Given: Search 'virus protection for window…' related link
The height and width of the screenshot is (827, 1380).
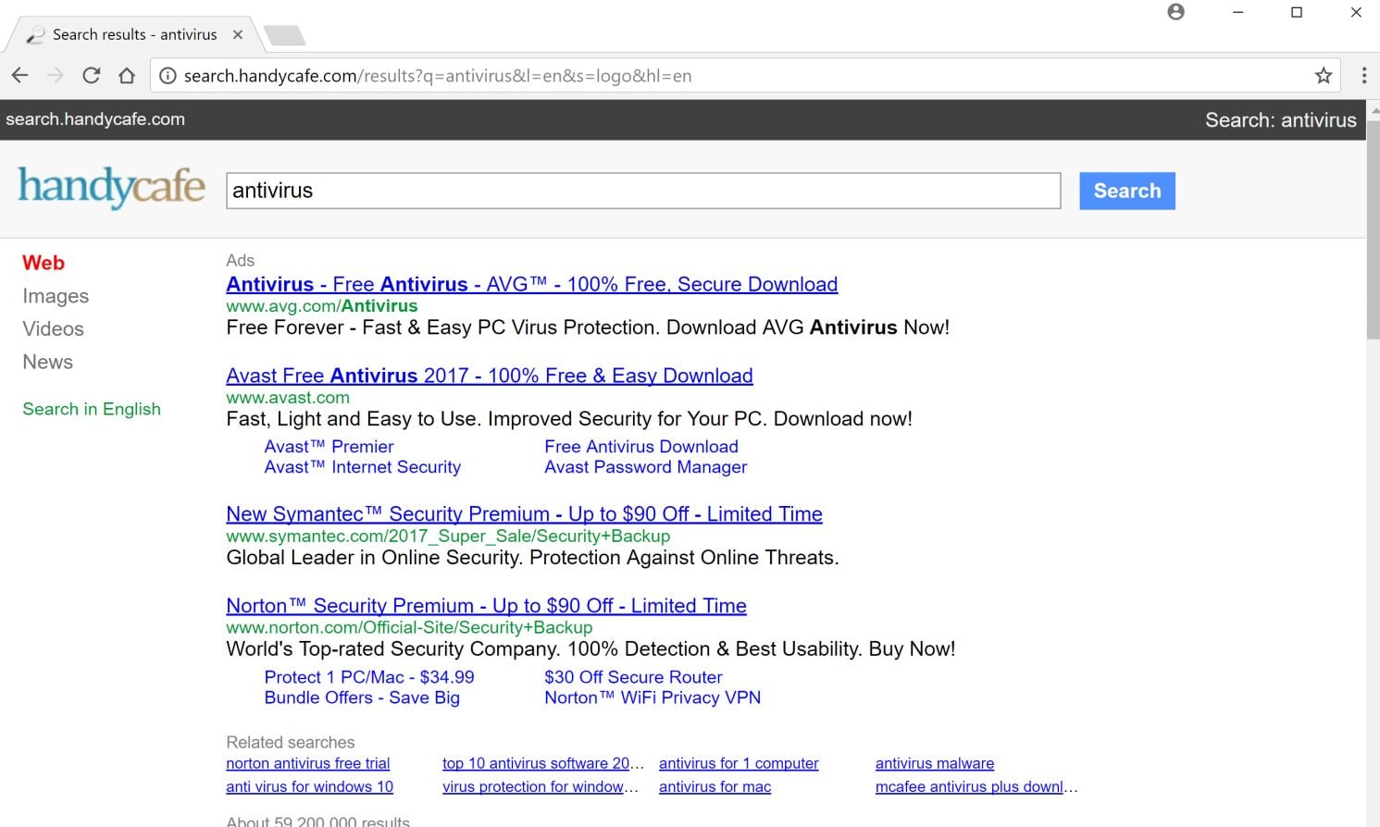Looking at the screenshot, I should tap(541, 786).
